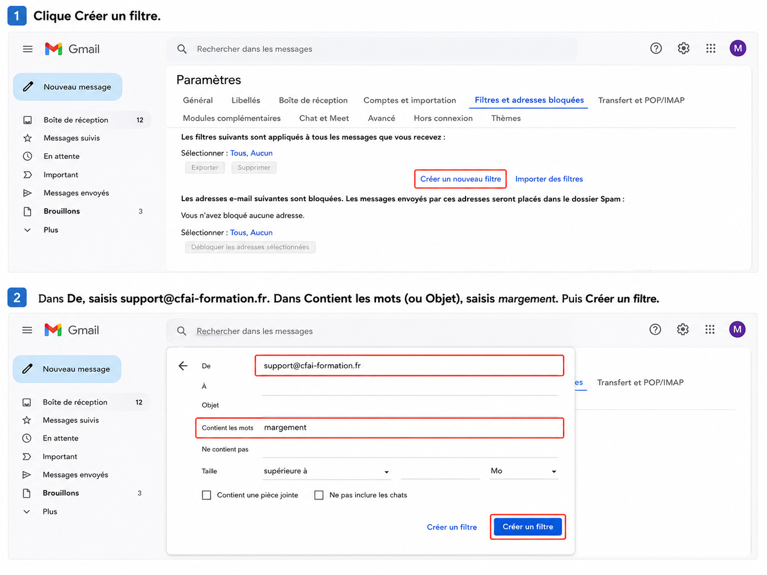The image size is (767, 575).
Task: Open the help question-mark icon in step 2 screenshot
Action: [x=655, y=329]
